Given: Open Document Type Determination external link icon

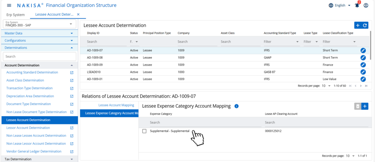Looking at the screenshot, I should tap(71, 104).
